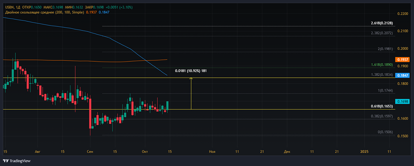Click the price scale value 0.2100
The image size is (414, 166).
(402, 31)
